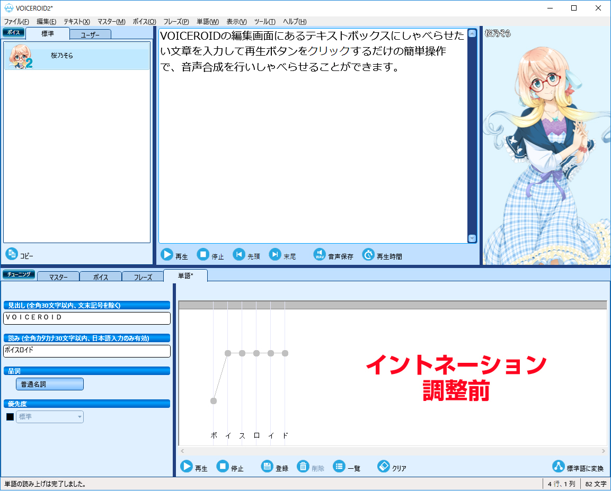Screen dimensions: 611x491
Task: Click the low pitch point for ボ
Action: [214, 400]
